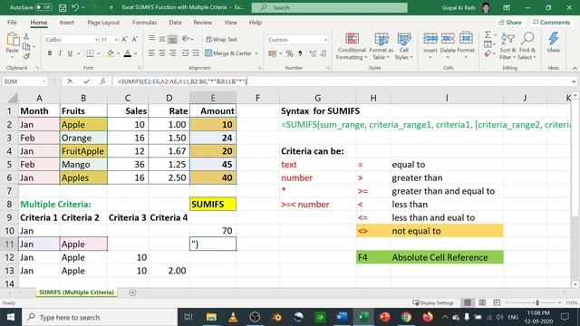Increase font size with larger A icon
The height and width of the screenshot is (326, 580).
125,39
